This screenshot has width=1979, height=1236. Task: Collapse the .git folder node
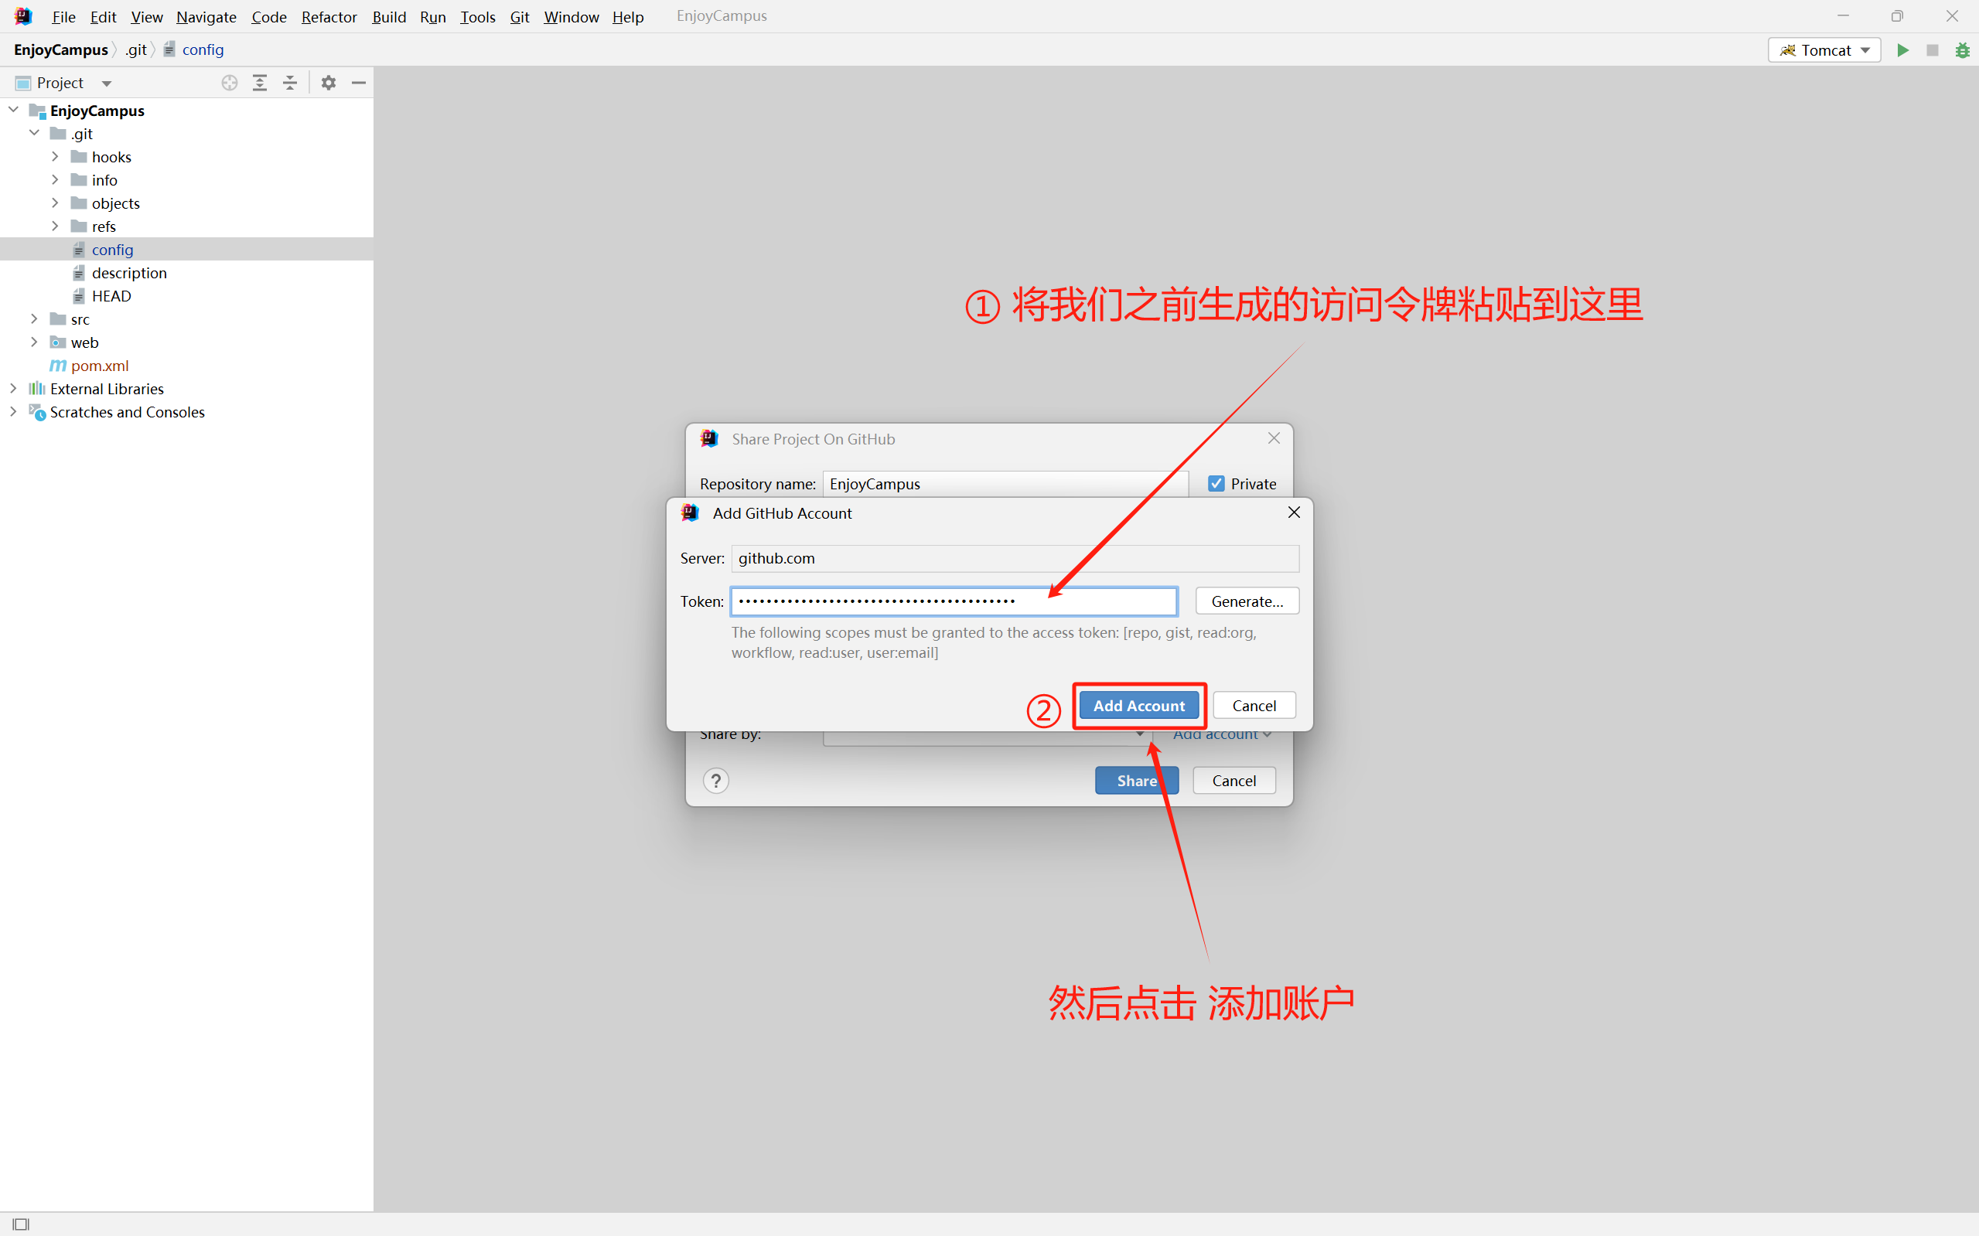[34, 132]
